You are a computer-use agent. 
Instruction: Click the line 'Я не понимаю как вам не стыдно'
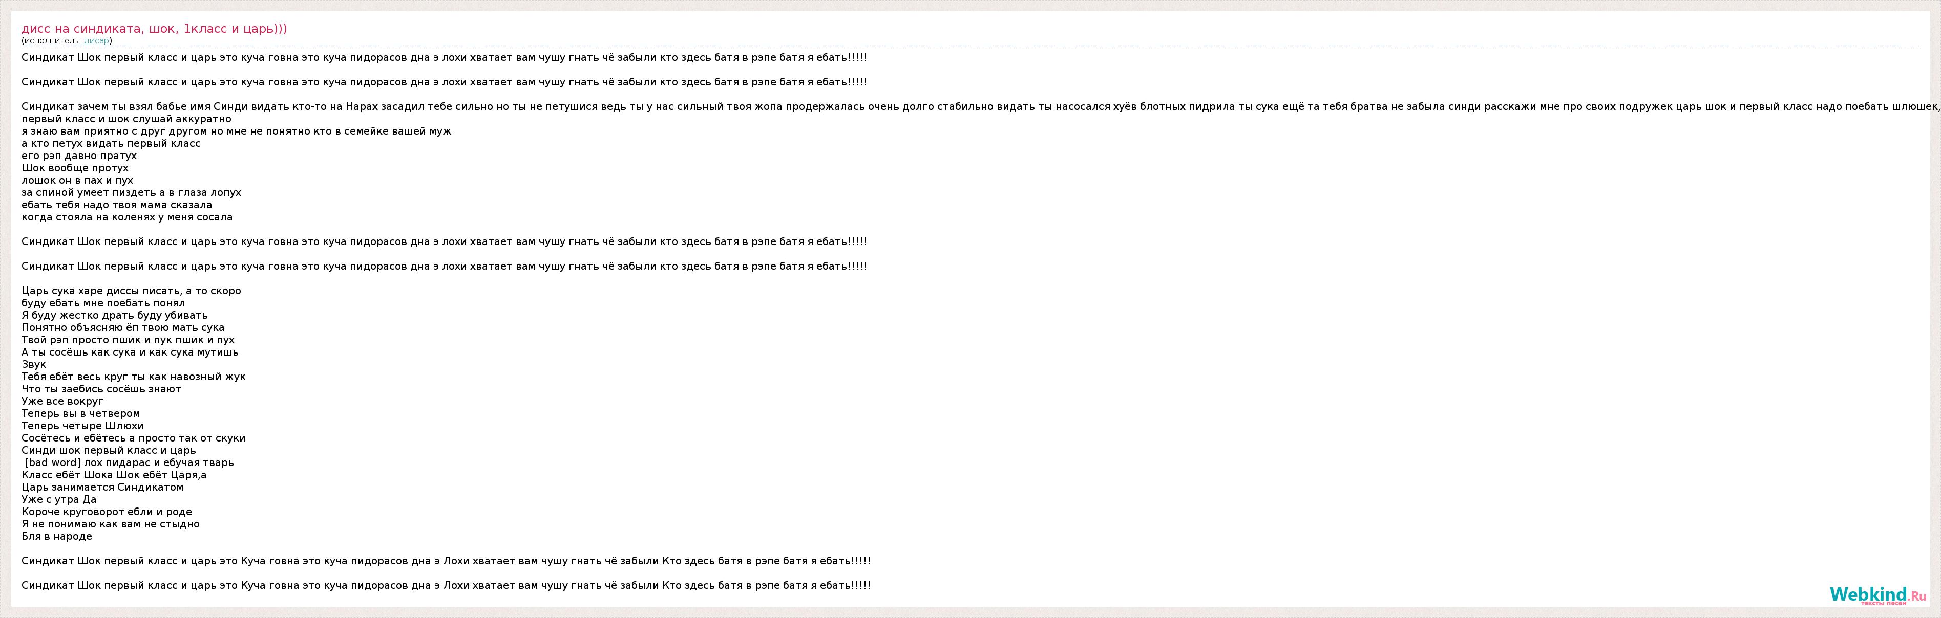111,524
